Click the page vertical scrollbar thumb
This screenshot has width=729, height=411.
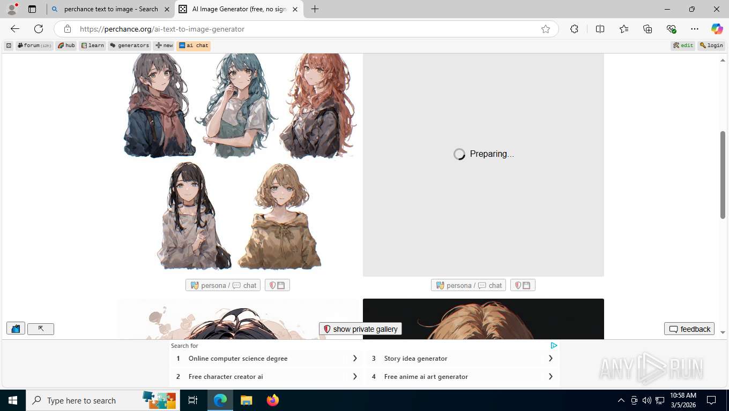point(723,174)
